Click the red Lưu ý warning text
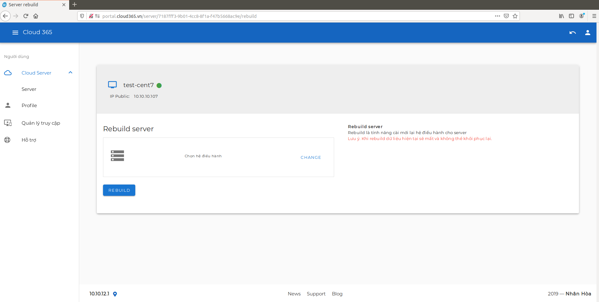Image resolution: width=599 pixels, height=302 pixels. tap(420, 139)
